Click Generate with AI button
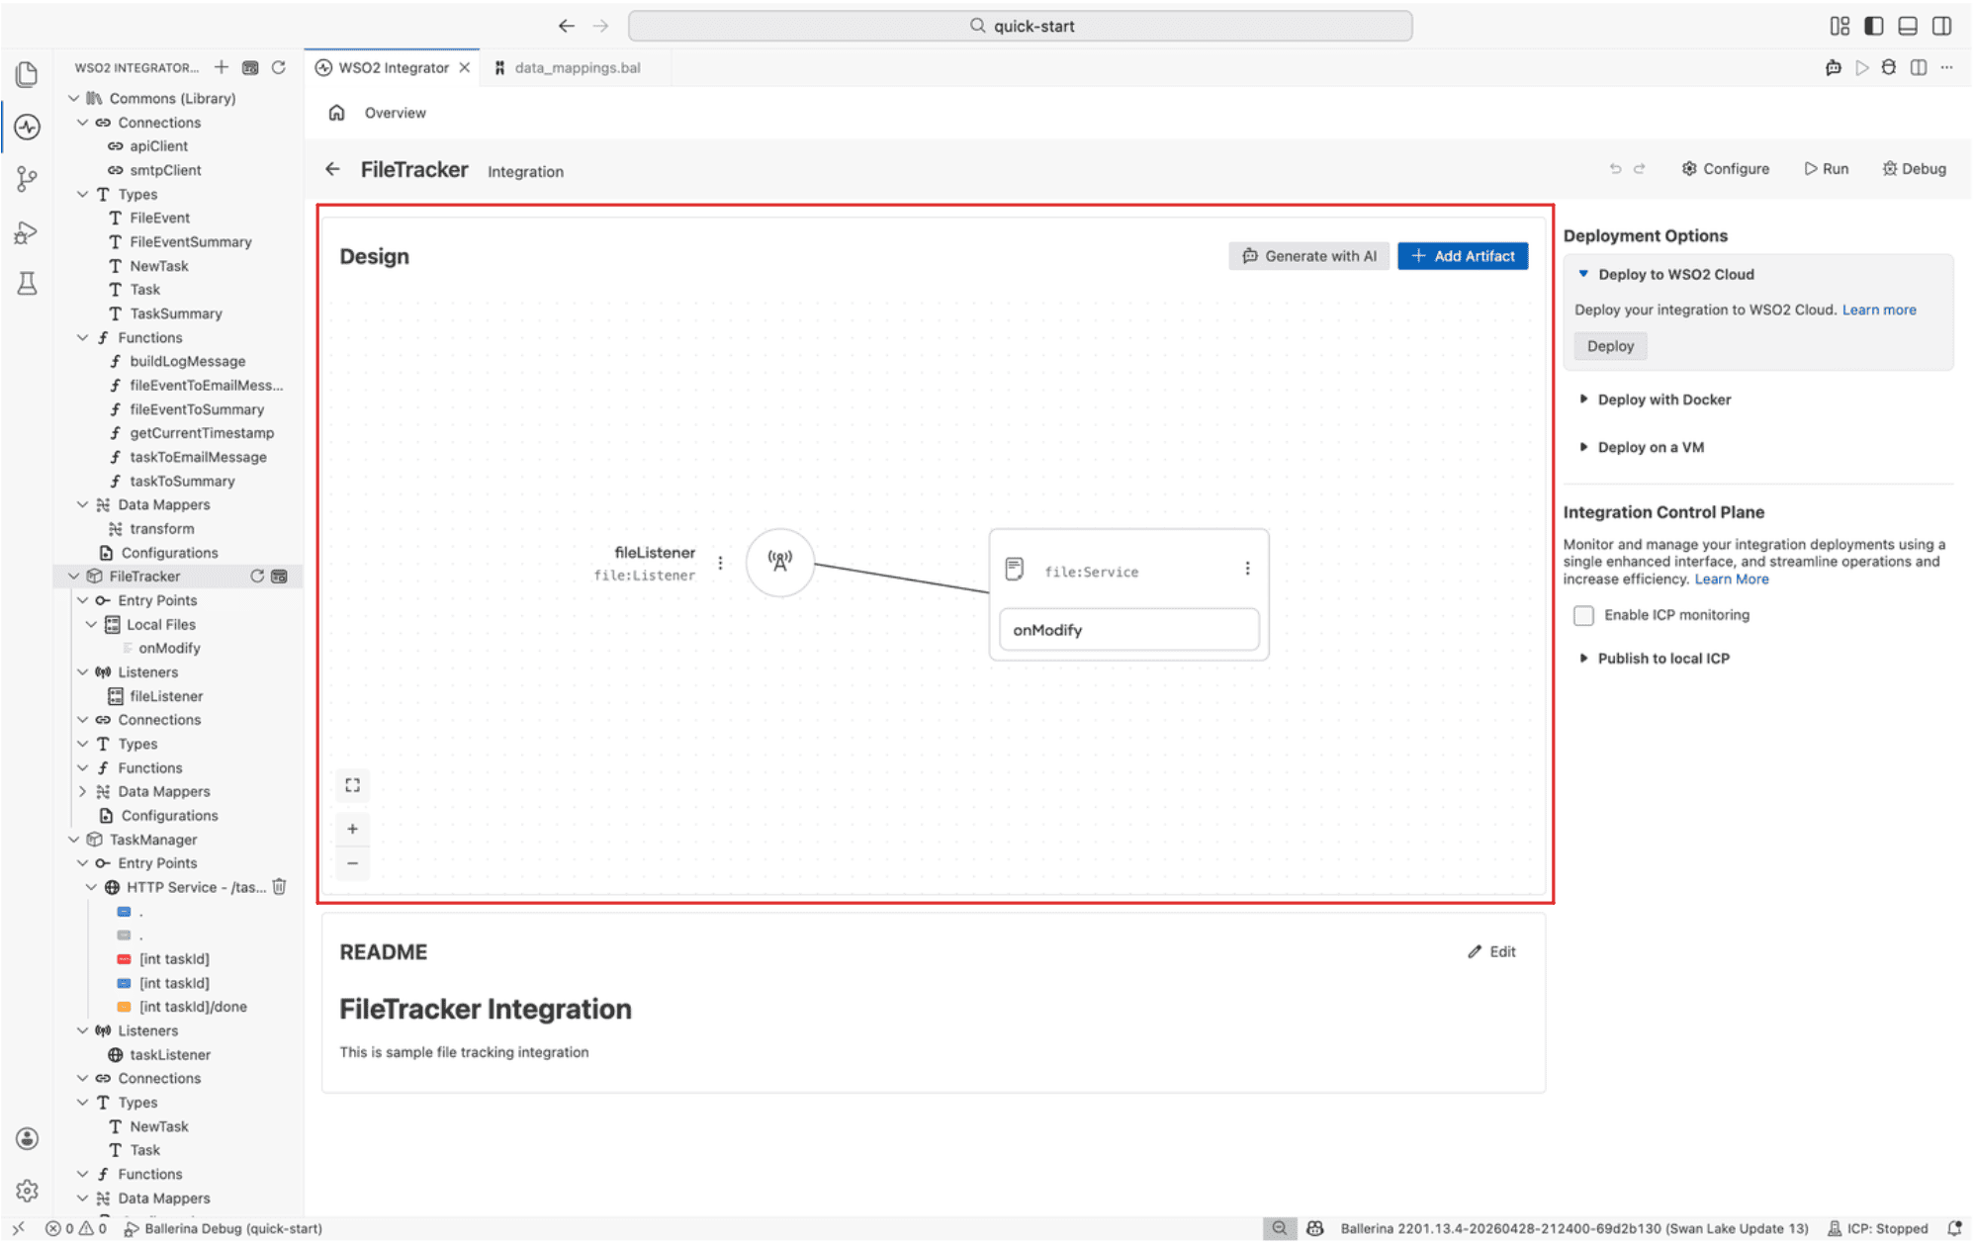The image size is (1974, 1246). pos(1308,256)
